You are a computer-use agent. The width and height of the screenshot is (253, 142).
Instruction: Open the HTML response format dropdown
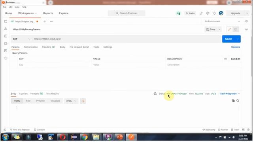click(x=71, y=101)
